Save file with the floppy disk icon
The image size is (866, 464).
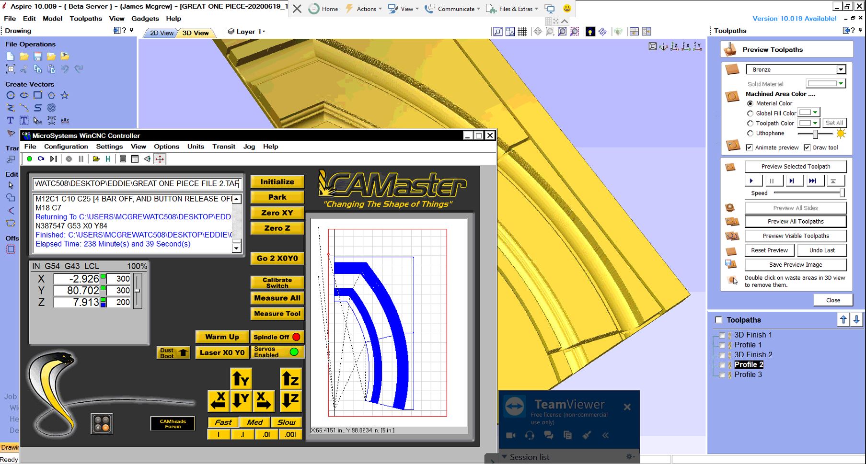pyautogui.click(x=37, y=56)
